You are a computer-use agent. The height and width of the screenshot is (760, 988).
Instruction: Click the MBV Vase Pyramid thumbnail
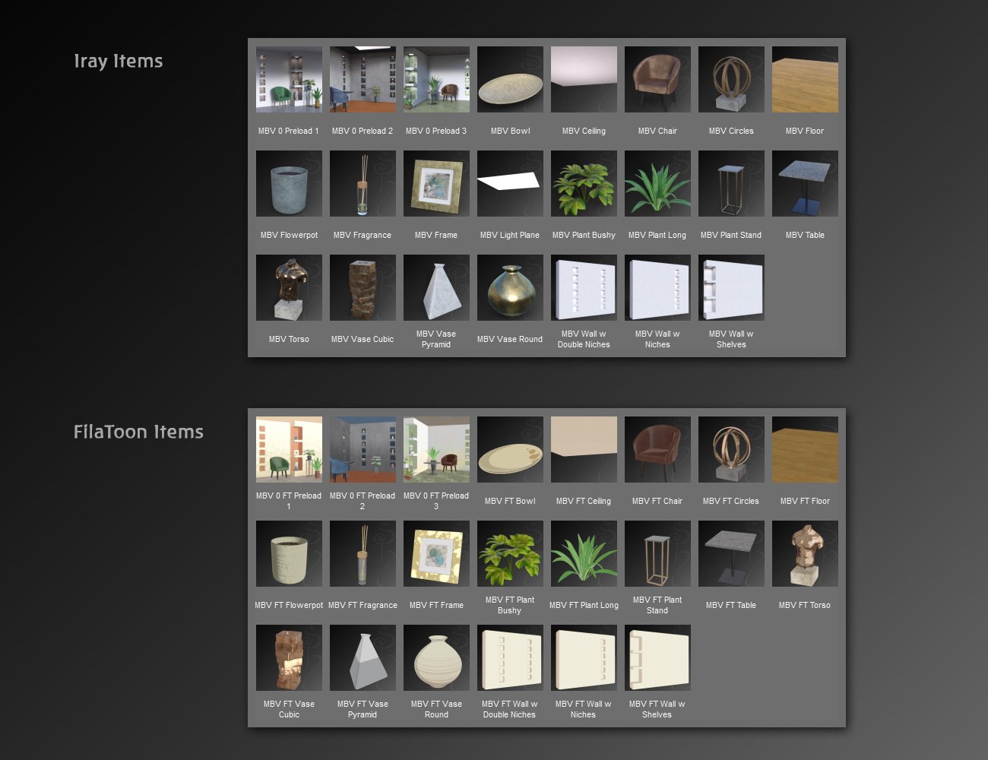[436, 287]
